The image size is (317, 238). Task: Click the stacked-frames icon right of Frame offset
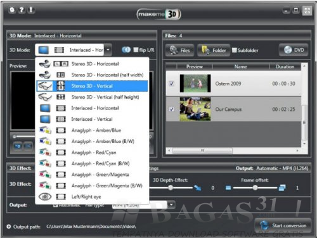click(282, 187)
